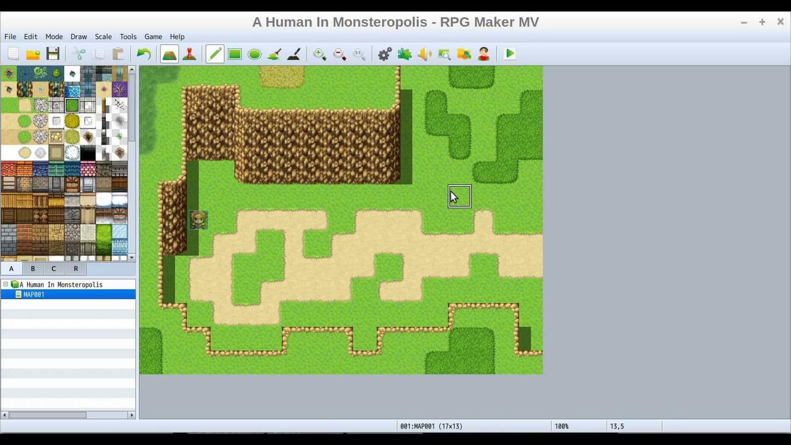Zoom out of the map

tap(339, 54)
